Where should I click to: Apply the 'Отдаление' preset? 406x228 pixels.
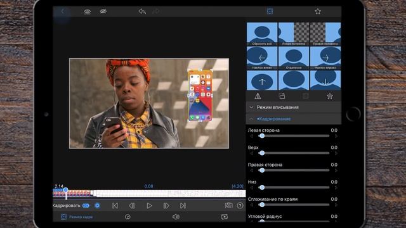(x=294, y=58)
